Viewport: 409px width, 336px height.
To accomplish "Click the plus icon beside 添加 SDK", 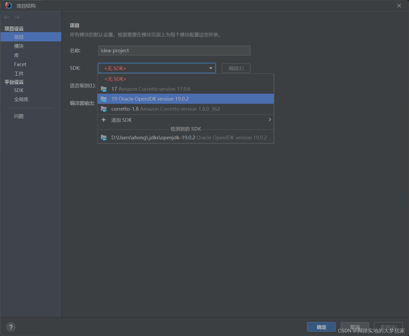I will pyautogui.click(x=104, y=120).
